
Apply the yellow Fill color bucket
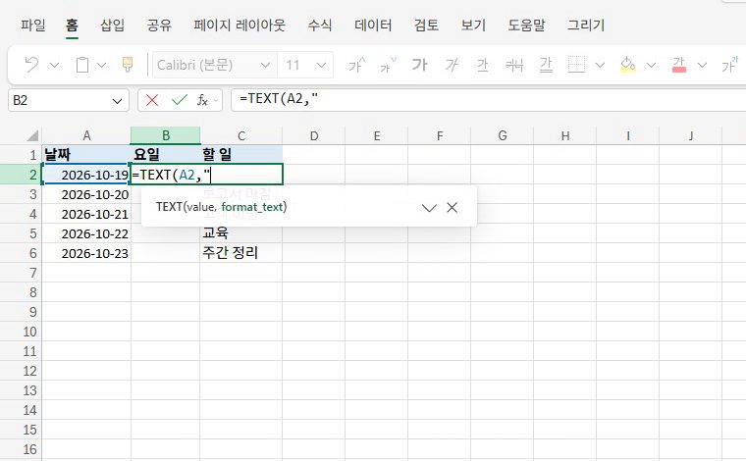[627, 65]
